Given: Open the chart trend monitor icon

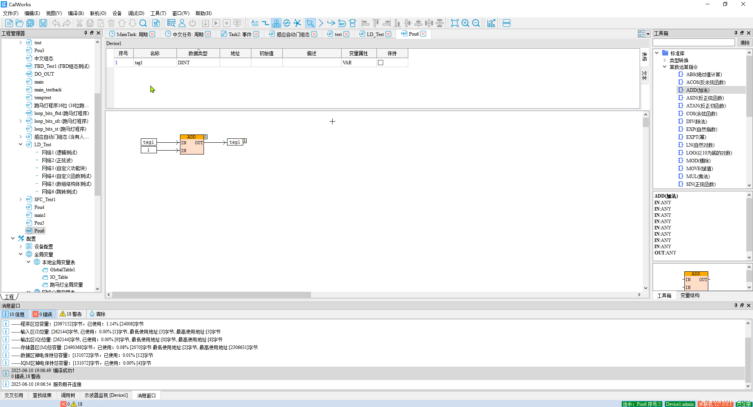Looking at the screenshot, I should point(491,23).
